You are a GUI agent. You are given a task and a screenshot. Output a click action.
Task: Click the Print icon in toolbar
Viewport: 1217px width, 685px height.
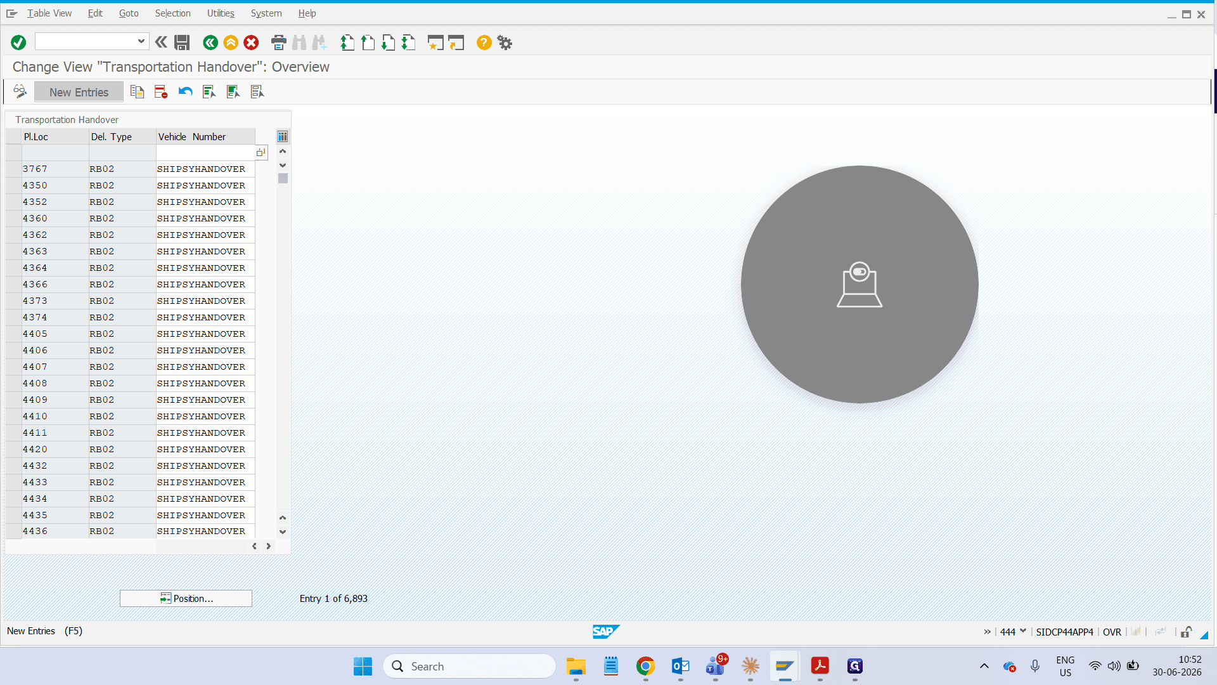279,42
